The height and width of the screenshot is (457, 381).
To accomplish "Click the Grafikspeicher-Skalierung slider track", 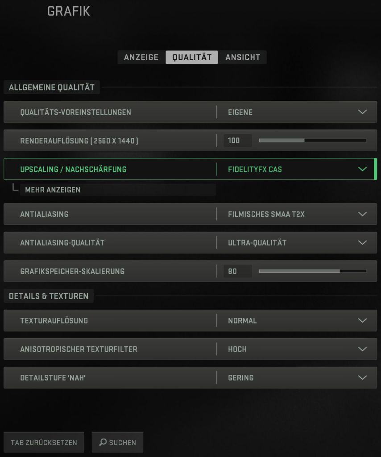I will click(x=313, y=271).
